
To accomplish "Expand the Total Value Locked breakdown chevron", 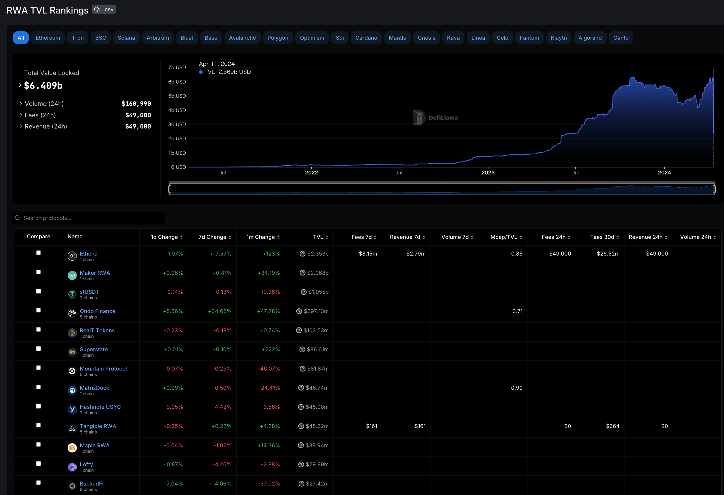I will click(20, 85).
